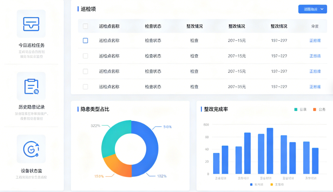The image size is (333, 192).
Task: Click the 巡检项 section title
Action: (x=88, y=9)
